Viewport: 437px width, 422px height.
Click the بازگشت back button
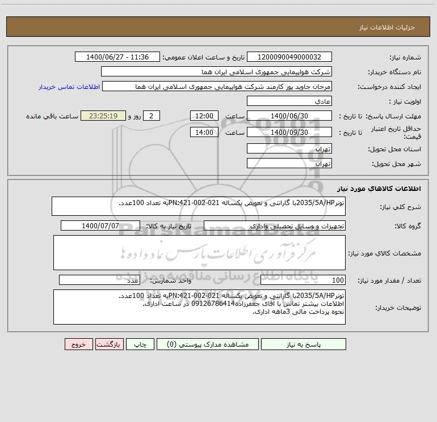109,344
